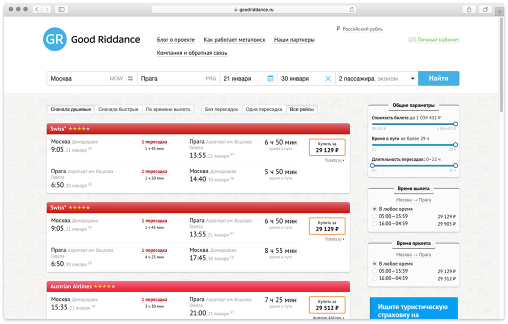
Task: Click the ticket price slider right handle
Action: pos(455,123)
